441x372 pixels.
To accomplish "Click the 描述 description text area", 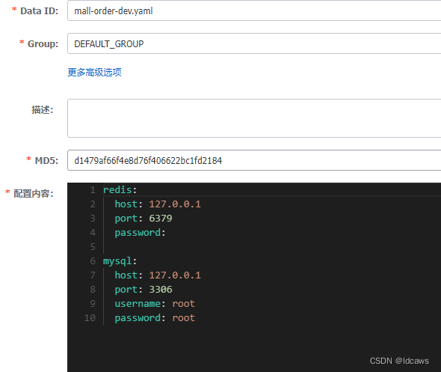I will [x=254, y=118].
